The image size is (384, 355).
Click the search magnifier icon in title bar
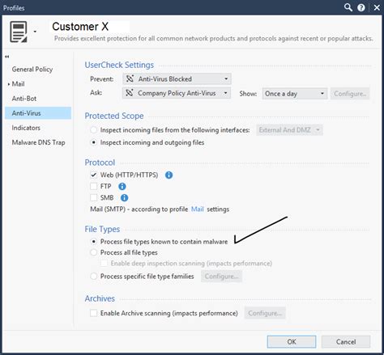(348, 7)
